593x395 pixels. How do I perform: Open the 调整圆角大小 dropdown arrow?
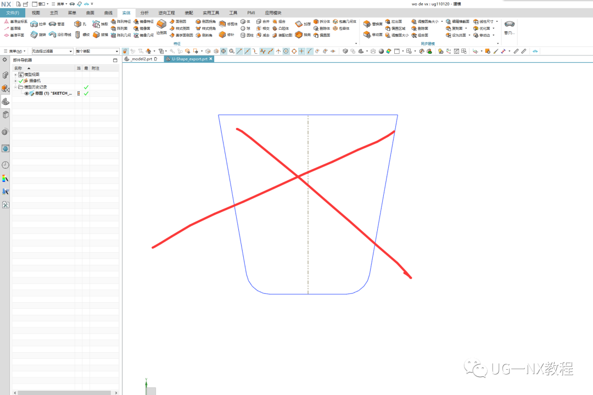pyautogui.click(x=441, y=21)
